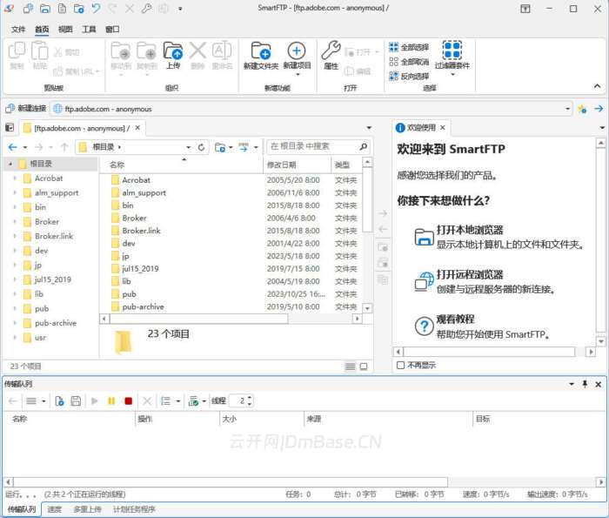Open the path box dropdown arrow
Viewport: 609px width, 518px height.
[189, 147]
